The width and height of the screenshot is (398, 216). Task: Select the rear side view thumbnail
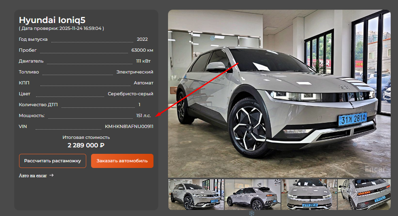tap(252, 194)
